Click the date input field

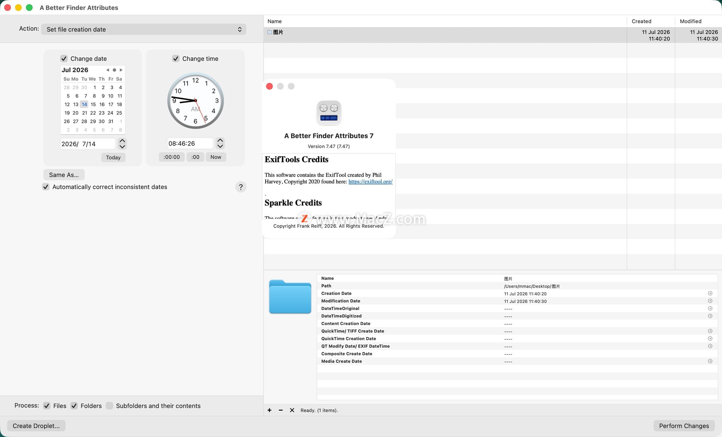[88, 144]
